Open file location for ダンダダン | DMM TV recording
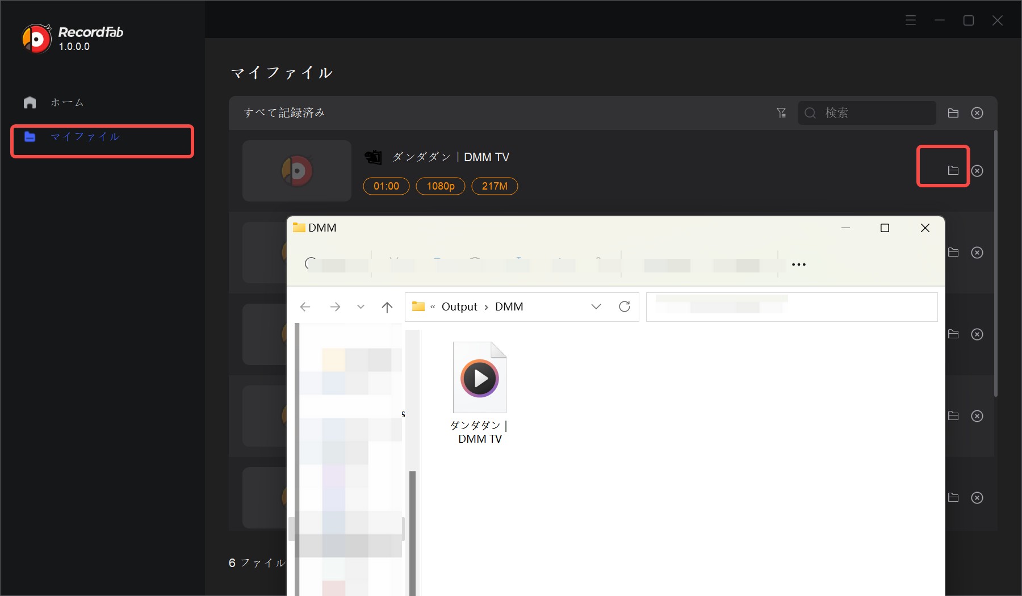This screenshot has width=1022, height=596. [953, 170]
